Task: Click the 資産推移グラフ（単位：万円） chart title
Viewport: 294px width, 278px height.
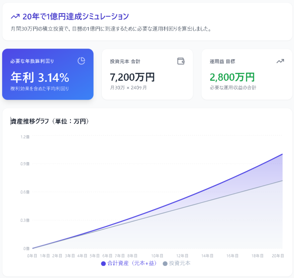Action: pyautogui.click(x=50, y=121)
